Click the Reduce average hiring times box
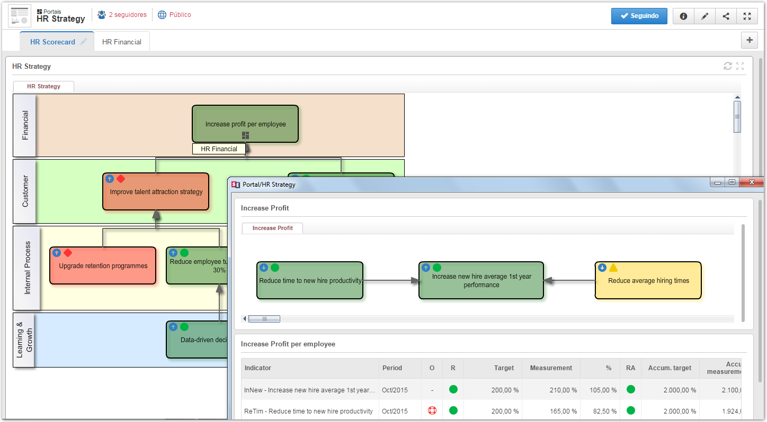Viewport: 767px width, 422px height. point(648,280)
